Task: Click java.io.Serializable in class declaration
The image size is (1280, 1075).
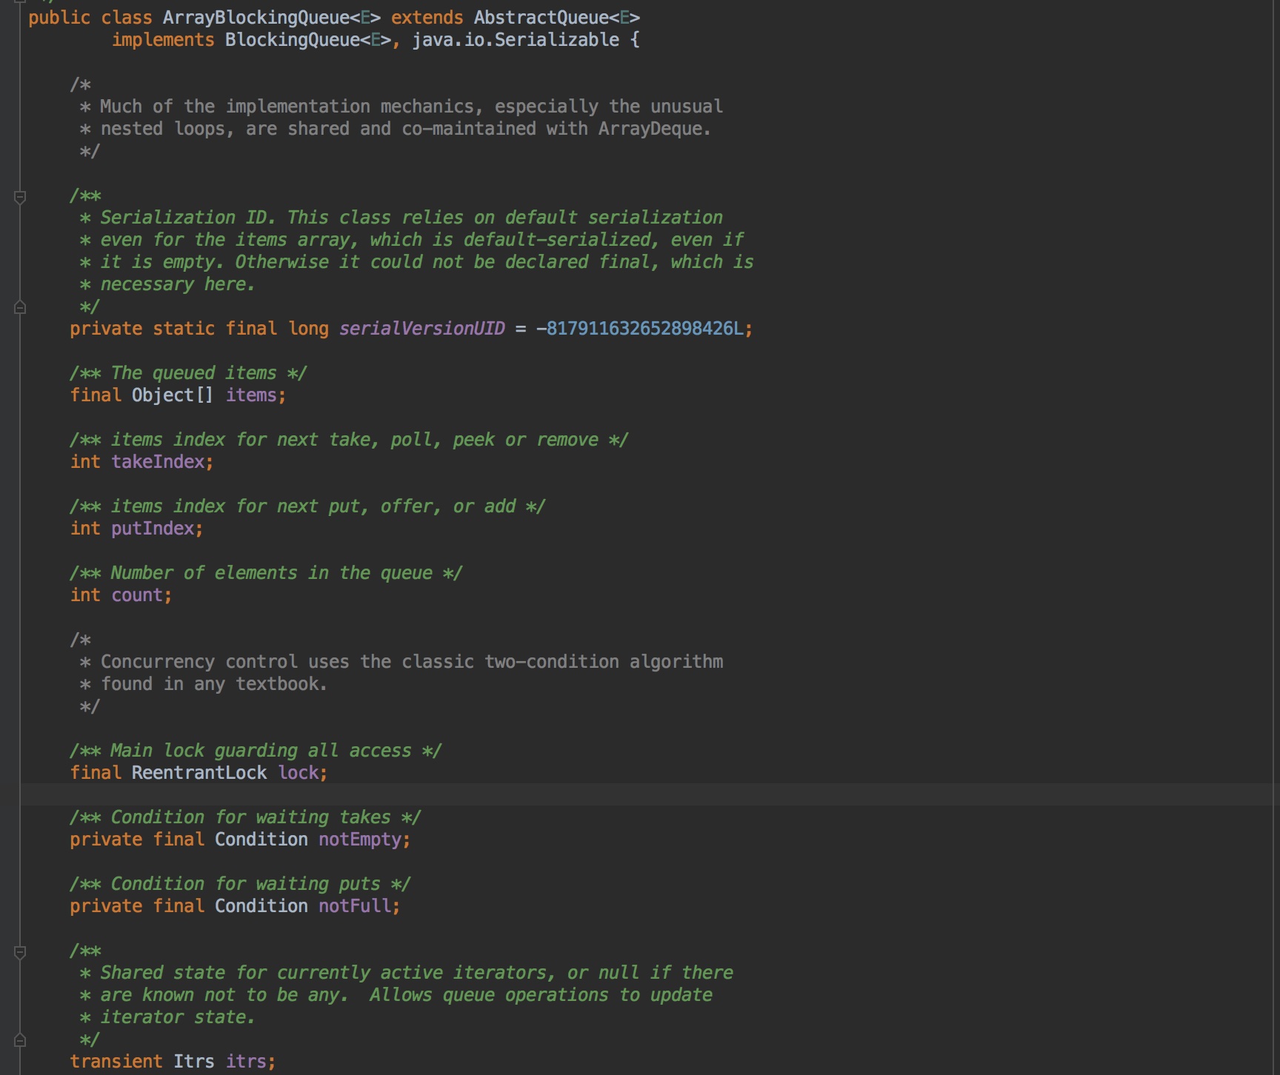Action: [516, 40]
